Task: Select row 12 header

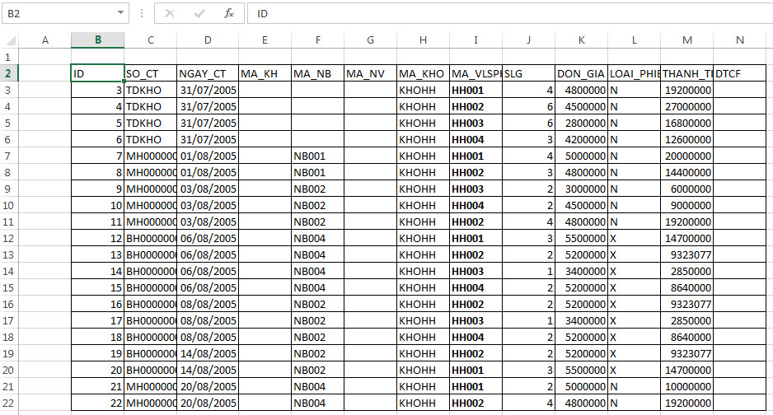Action: coord(9,238)
